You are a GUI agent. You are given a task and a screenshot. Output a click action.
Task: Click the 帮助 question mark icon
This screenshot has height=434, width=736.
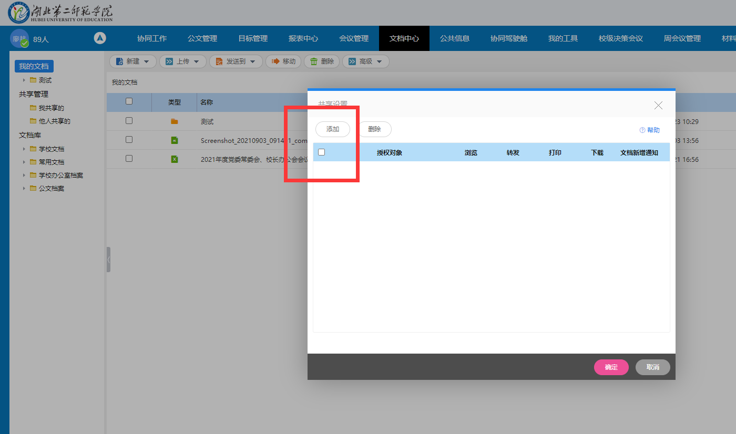[642, 130]
